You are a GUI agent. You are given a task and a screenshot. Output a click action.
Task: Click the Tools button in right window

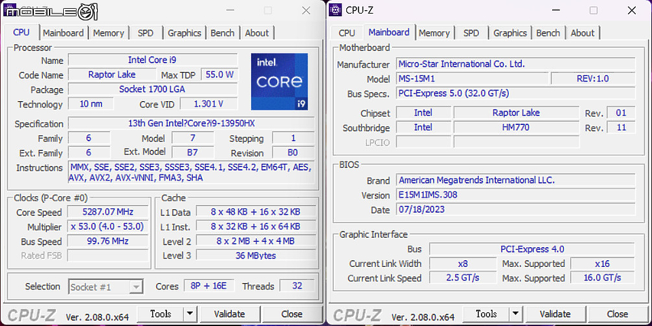(x=486, y=314)
